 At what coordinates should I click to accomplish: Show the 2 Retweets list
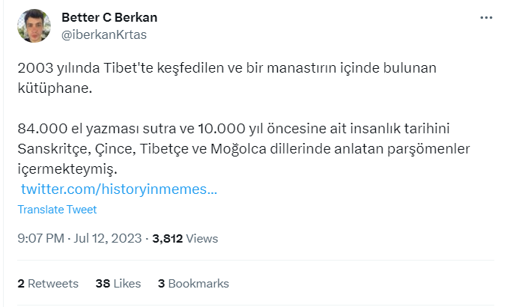pos(48,284)
